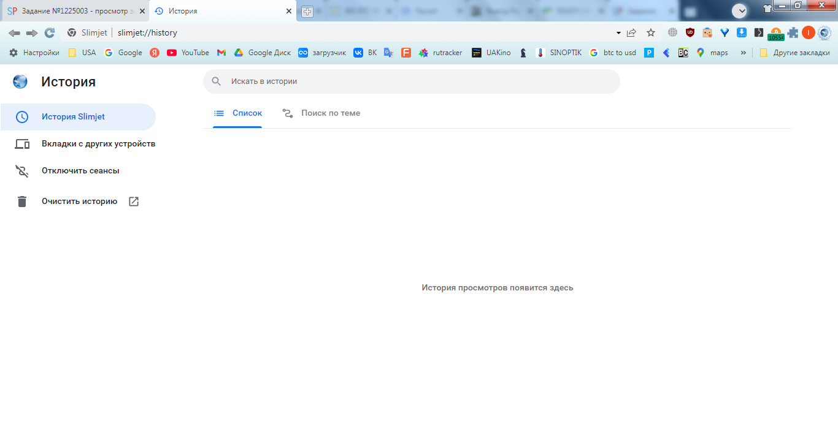
Task: Open the Настройки settings bookmark
Action: (34, 53)
